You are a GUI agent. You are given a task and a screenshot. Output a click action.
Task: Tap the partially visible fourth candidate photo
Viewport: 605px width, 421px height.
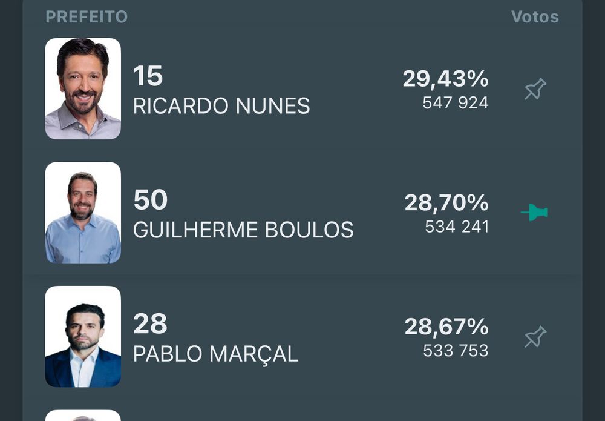tap(83, 416)
